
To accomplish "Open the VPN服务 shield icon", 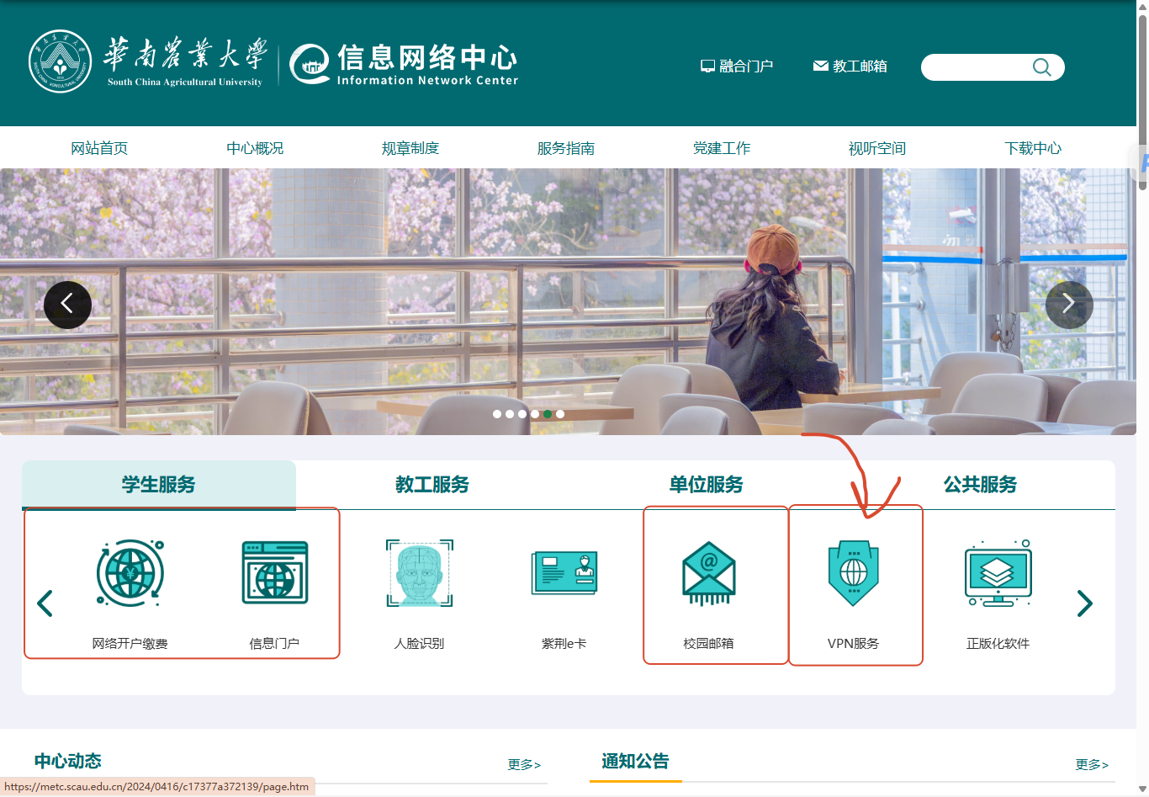I will tap(854, 573).
